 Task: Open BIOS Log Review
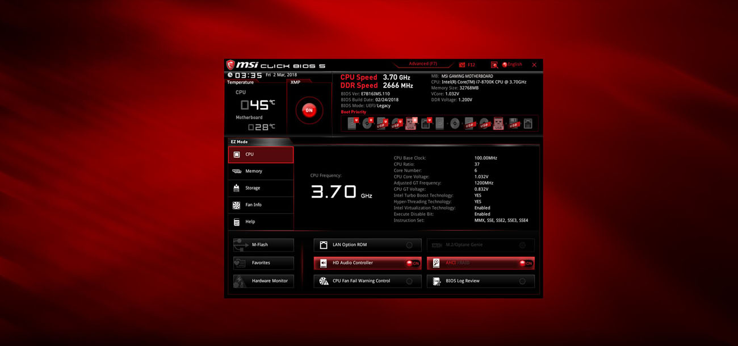tap(480, 281)
